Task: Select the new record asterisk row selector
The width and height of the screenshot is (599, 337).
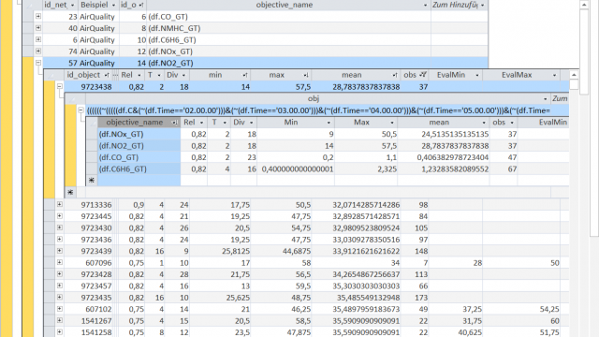Action: (x=92, y=180)
